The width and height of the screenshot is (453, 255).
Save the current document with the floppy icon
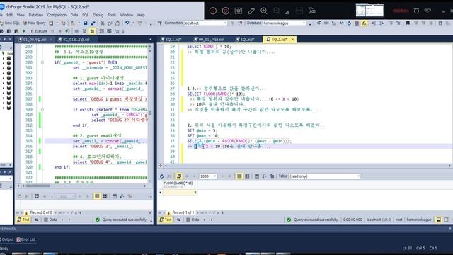click(x=85, y=23)
